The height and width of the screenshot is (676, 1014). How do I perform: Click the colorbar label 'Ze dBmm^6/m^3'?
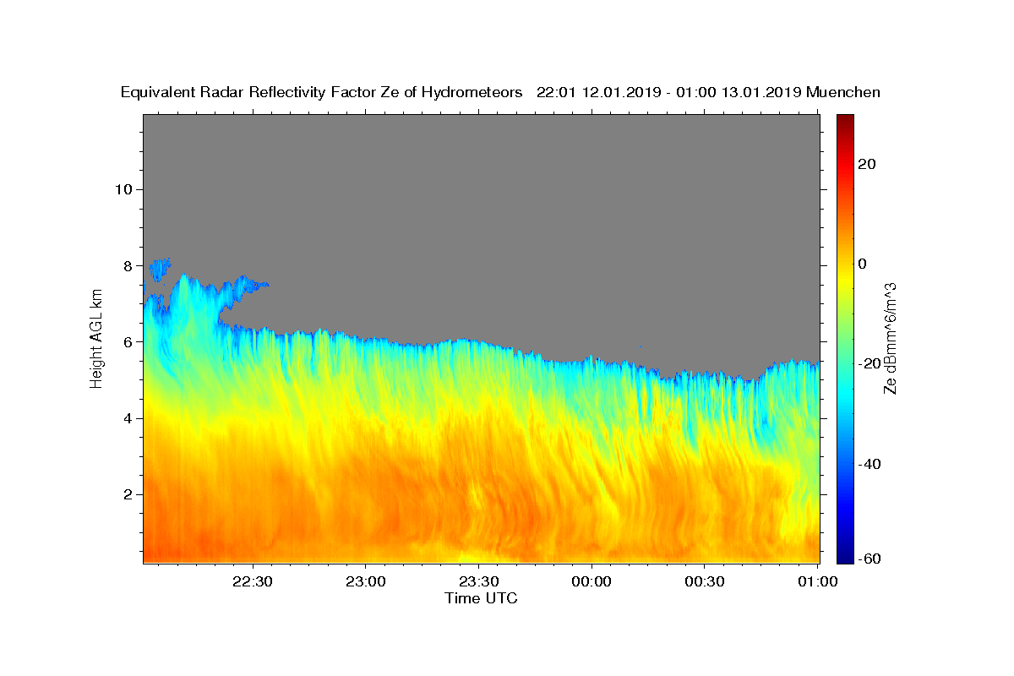[890, 339]
